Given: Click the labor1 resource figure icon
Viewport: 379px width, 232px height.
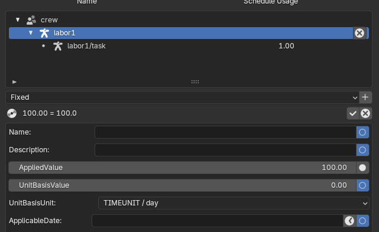Looking at the screenshot, I should click(44, 33).
